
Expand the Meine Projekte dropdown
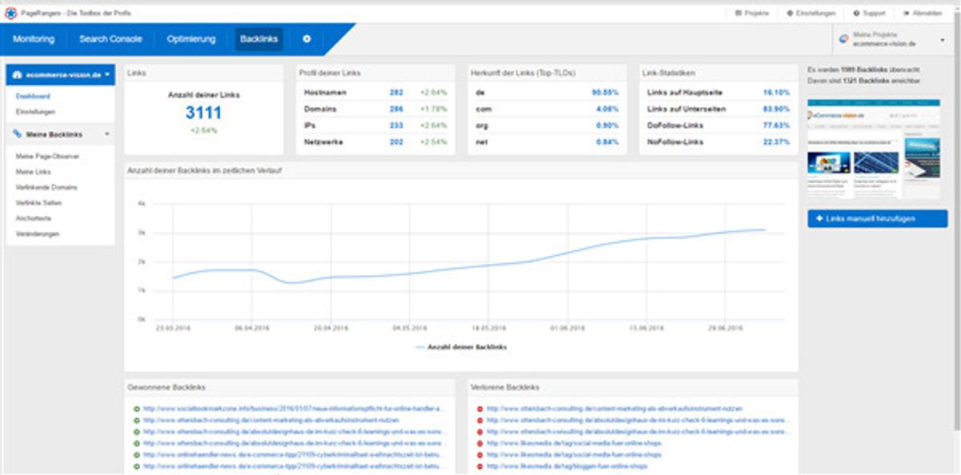[943, 40]
